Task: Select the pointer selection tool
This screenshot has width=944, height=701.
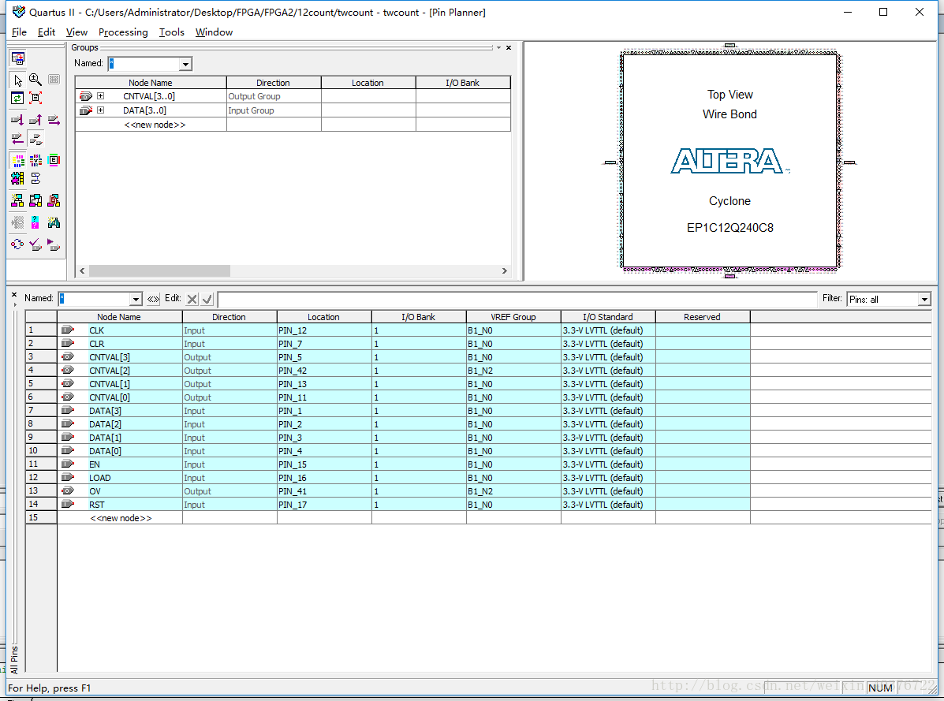Action: pyautogui.click(x=18, y=80)
